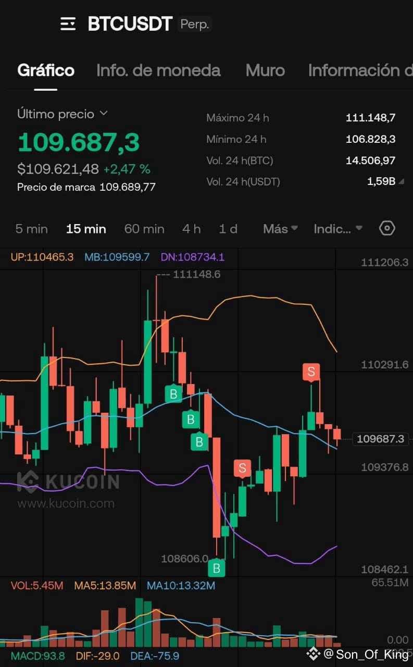Image resolution: width=413 pixels, height=667 pixels.
Task: Tap the B marker just above KUCOIN level
Action: pyautogui.click(x=199, y=442)
